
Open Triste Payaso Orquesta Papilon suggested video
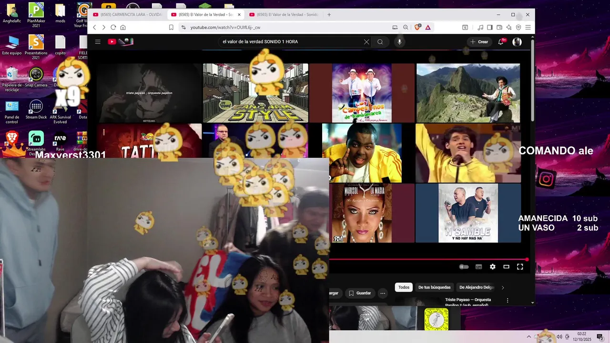pos(468,302)
